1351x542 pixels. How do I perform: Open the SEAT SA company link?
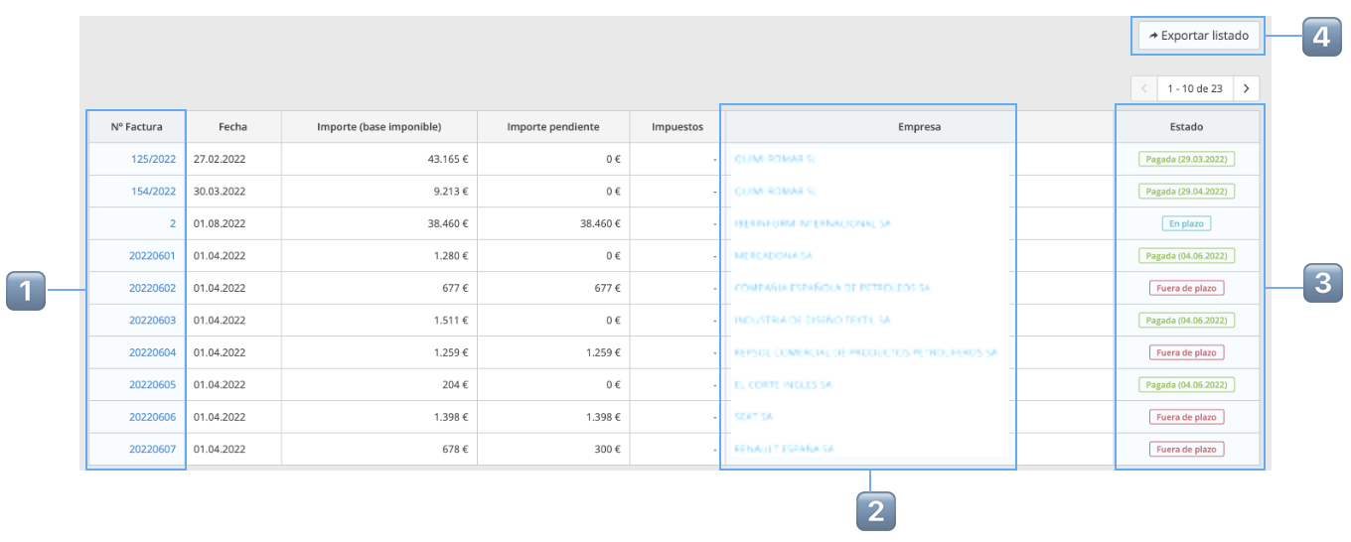(x=753, y=417)
